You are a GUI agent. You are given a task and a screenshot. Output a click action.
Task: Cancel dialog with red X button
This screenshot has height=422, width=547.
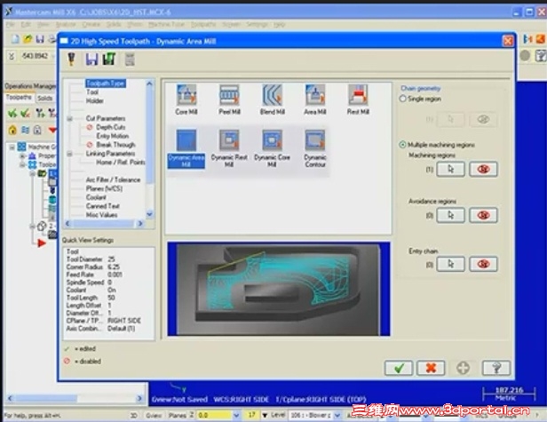point(431,368)
